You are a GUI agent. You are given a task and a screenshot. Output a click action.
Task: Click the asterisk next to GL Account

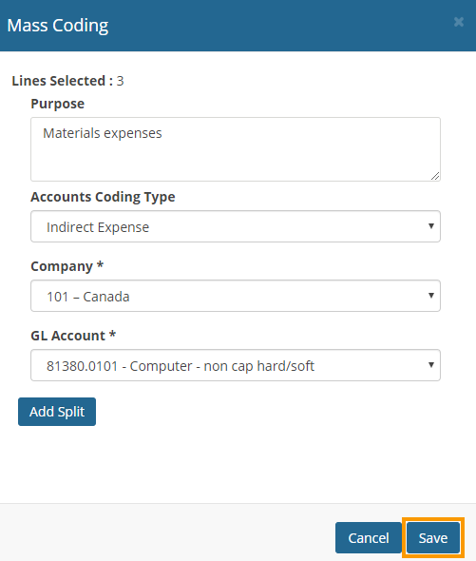tap(112, 334)
